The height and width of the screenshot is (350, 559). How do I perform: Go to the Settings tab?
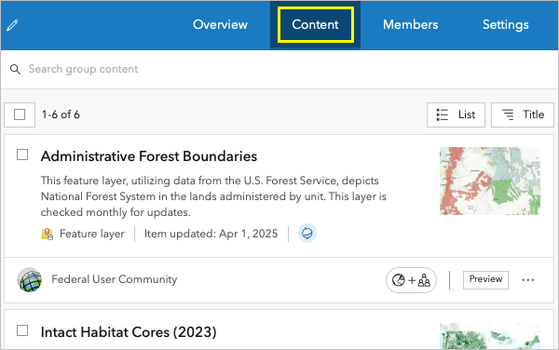506,24
